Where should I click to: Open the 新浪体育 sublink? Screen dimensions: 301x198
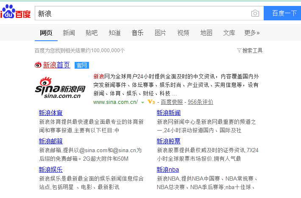tap(51, 113)
